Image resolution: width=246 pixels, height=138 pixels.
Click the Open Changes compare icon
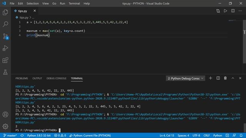(x=218, y=11)
